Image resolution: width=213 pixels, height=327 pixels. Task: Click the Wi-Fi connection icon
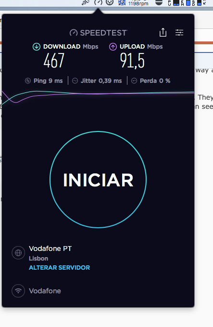(18, 291)
